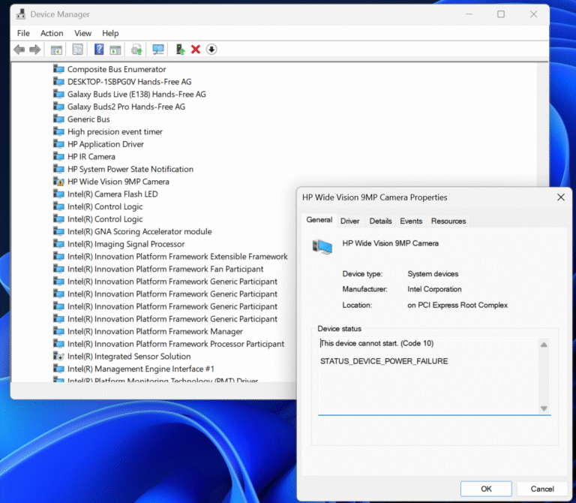Select Innovation Platform Framework Processor Participant
Image resolution: width=576 pixels, height=503 pixels.
pyautogui.click(x=176, y=344)
